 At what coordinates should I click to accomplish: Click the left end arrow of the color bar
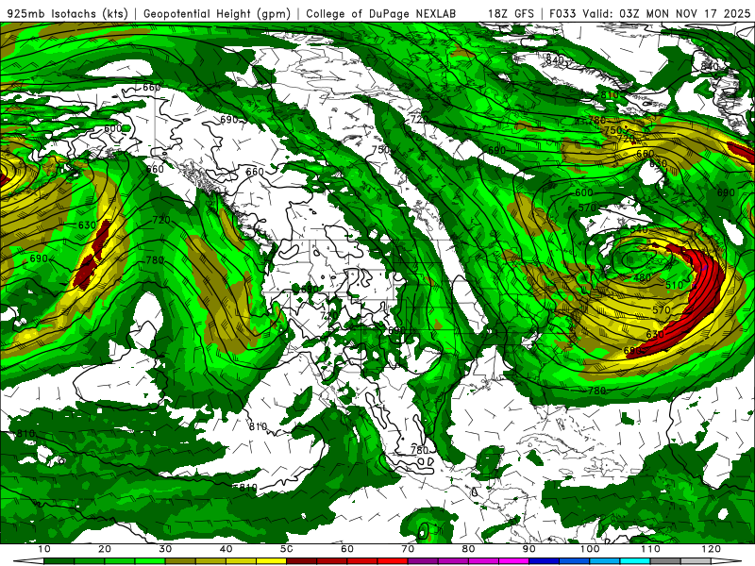tap(28, 560)
